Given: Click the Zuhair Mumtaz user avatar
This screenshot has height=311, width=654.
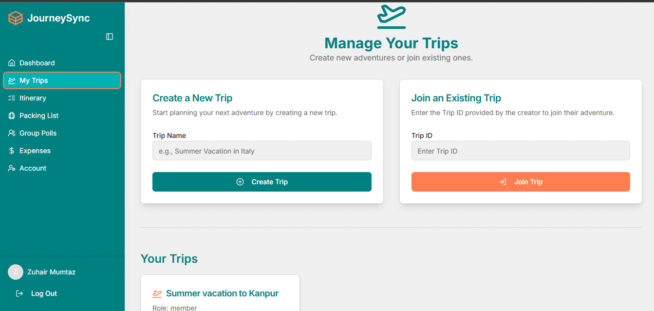Looking at the screenshot, I should tap(16, 272).
